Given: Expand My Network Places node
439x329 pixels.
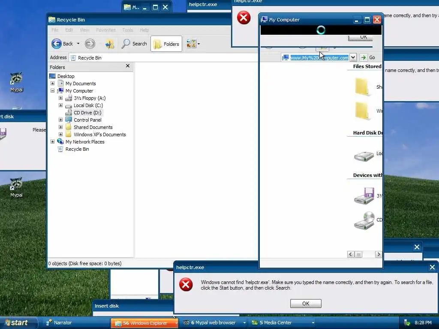Looking at the screenshot, I should 52,141.
